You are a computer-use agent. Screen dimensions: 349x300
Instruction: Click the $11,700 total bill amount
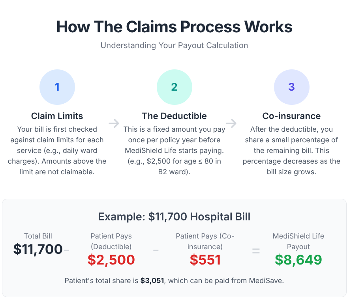point(38,249)
